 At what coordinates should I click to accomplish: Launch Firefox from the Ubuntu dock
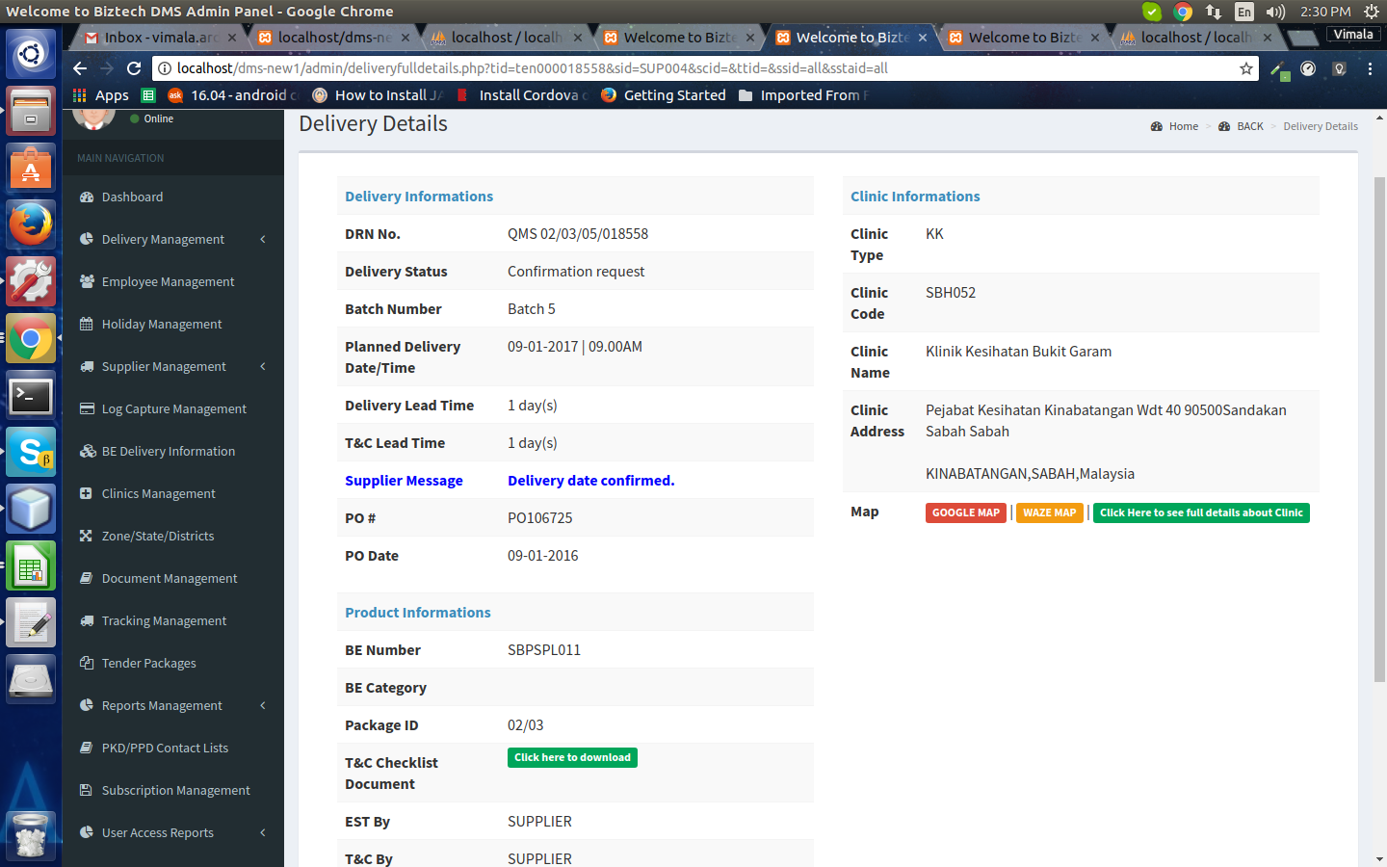pos(31,225)
